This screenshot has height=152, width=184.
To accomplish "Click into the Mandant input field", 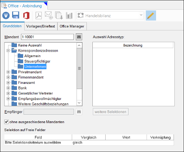I will pyautogui.click(x=47, y=37).
